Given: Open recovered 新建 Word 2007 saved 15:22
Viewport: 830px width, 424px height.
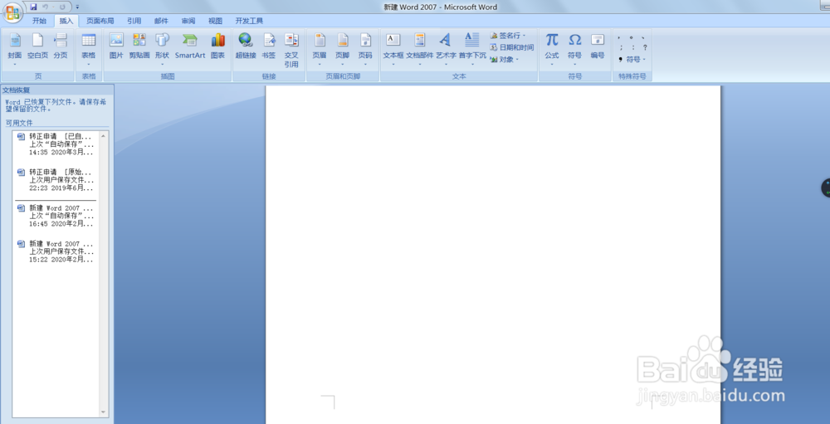Looking at the screenshot, I should [x=56, y=251].
